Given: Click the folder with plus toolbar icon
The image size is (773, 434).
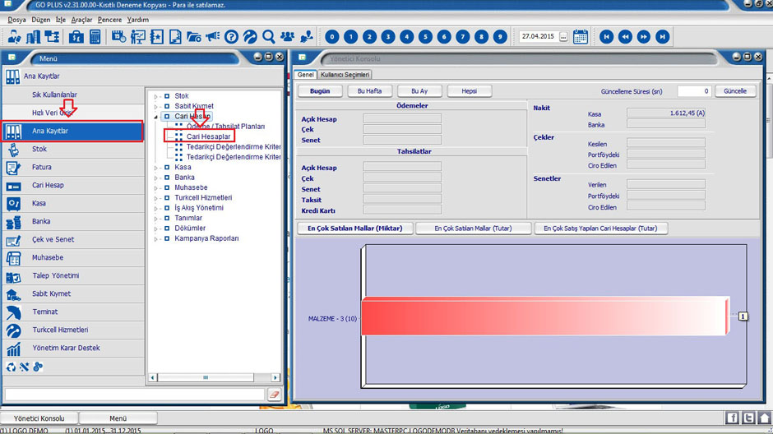Looking at the screenshot, I should click(194, 37).
